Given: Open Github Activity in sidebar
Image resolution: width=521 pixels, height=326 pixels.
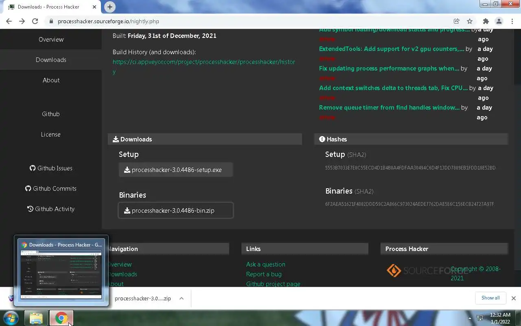Looking at the screenshot, I should tap(51, 209).
